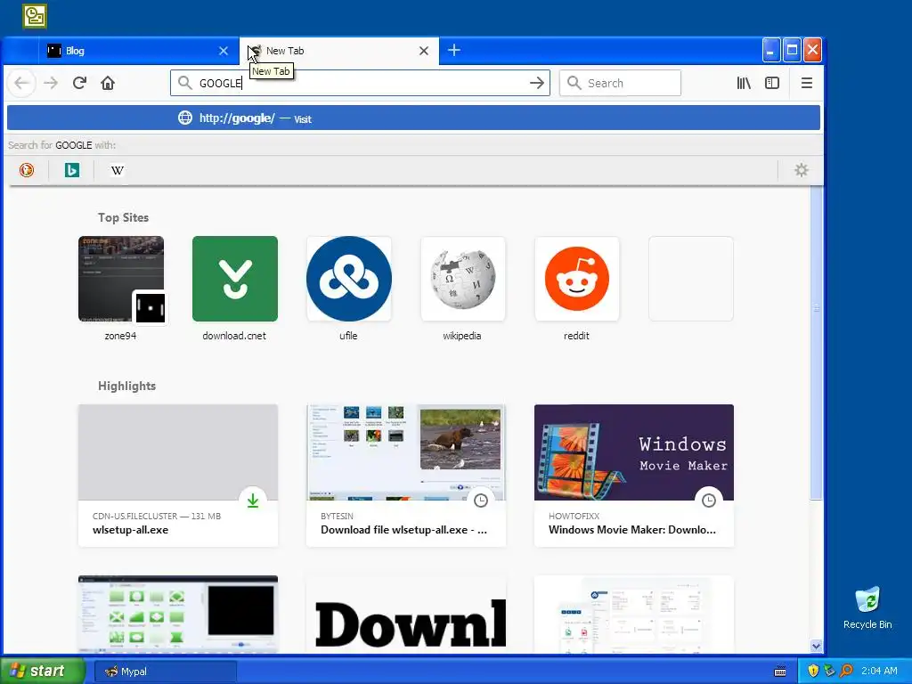Click the address bar containing GOOGLE
This screenshot has height=684, width=912.
coord(360,83)
